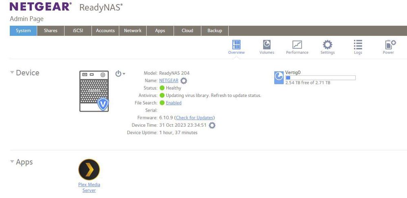Click the Vertig0 volume disk icon
This screenshot has width=407, height=198.
(x=279, y=77)
